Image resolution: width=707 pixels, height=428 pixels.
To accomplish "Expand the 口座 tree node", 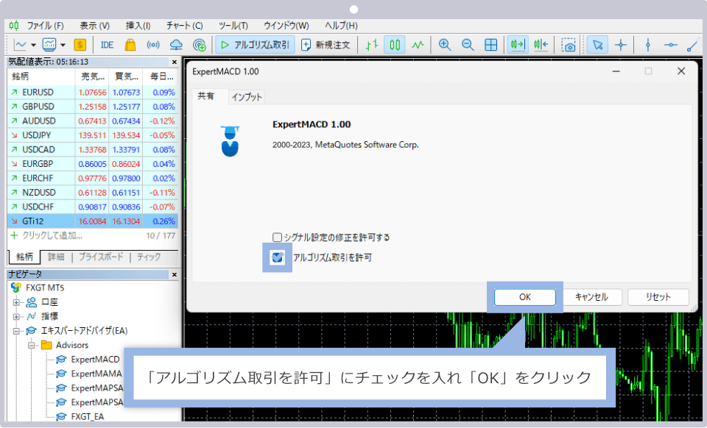I will [16, 302].
